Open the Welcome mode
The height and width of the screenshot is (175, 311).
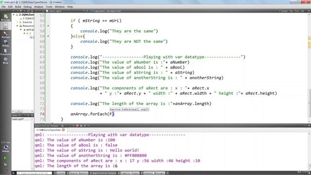[x=5, y=17]
